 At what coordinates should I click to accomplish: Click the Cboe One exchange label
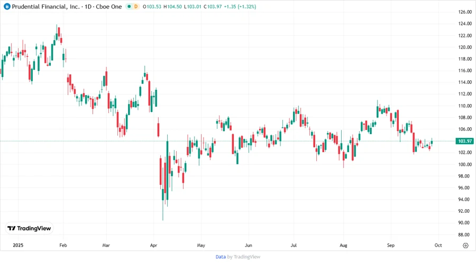tap(108, 6)
